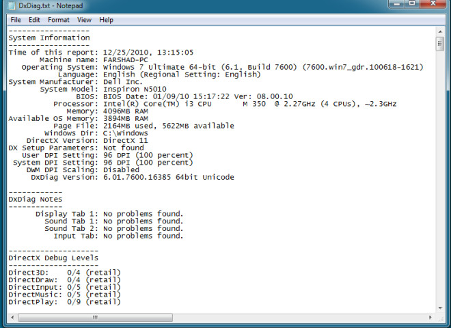
Task: Maximize the Notepad window
Action: pos(412,3)
